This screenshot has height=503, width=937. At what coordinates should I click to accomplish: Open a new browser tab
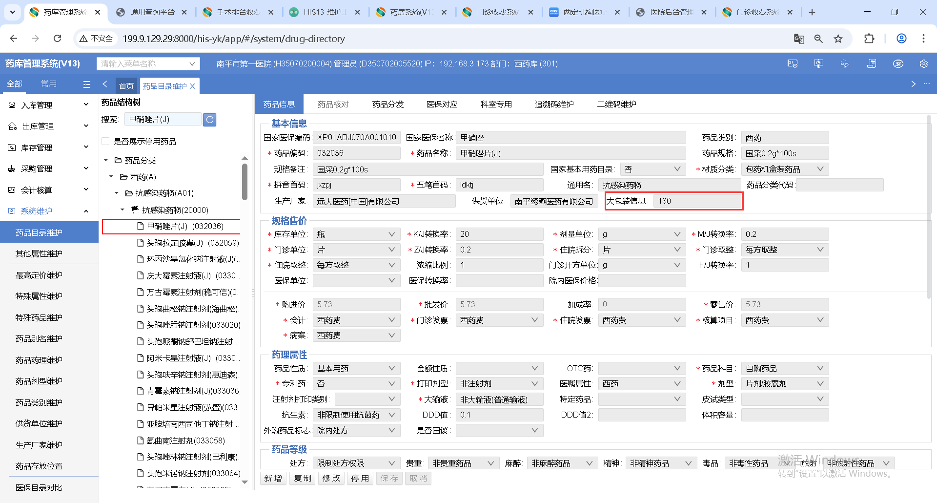(812, 12)
